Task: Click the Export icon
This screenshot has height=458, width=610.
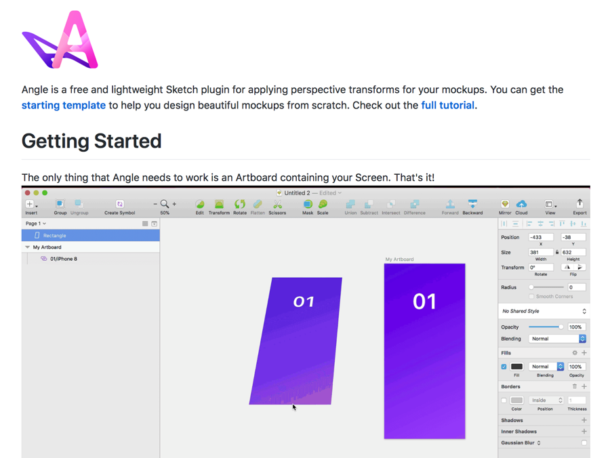Action: pos(579,204)
